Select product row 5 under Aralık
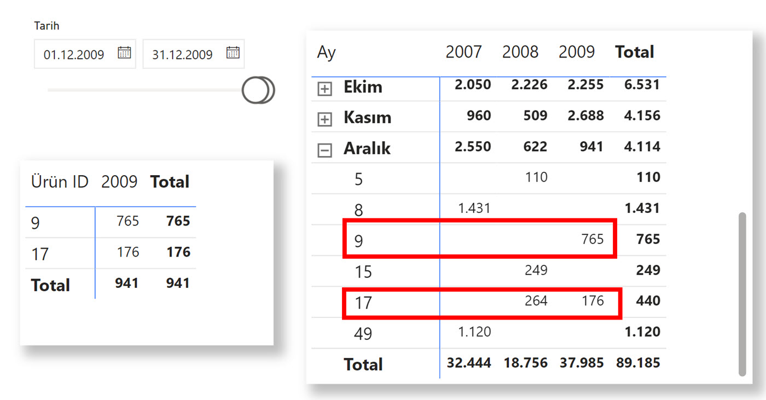766x400 pixels. [x=358, y=179]
